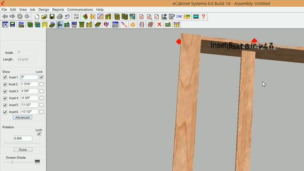Open the Reports menu

(58, 9)
